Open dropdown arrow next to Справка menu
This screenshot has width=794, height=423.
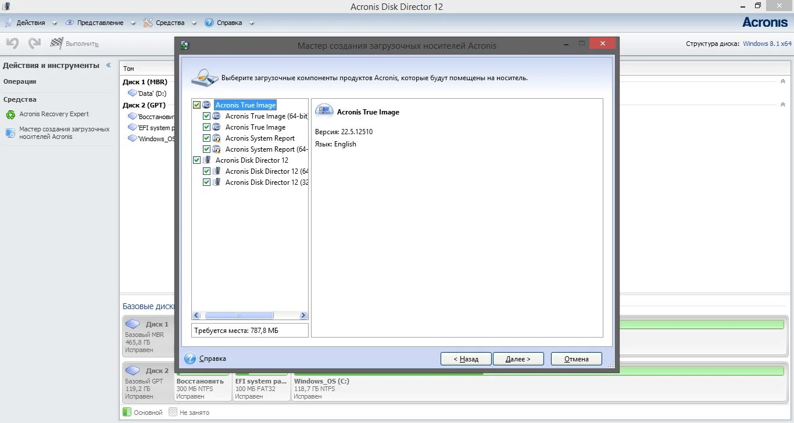[252, 23]
